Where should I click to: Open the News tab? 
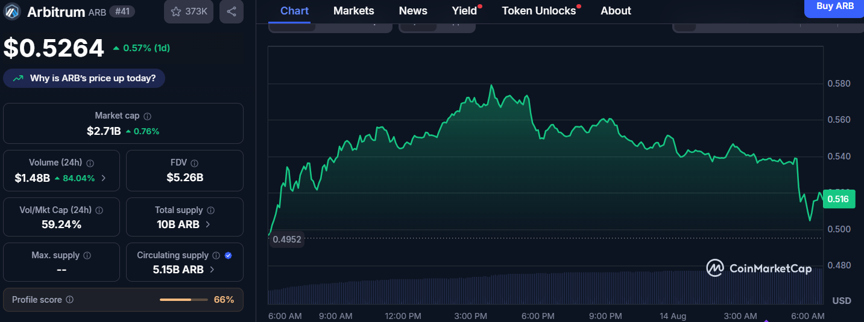click(x=413, y=11)
